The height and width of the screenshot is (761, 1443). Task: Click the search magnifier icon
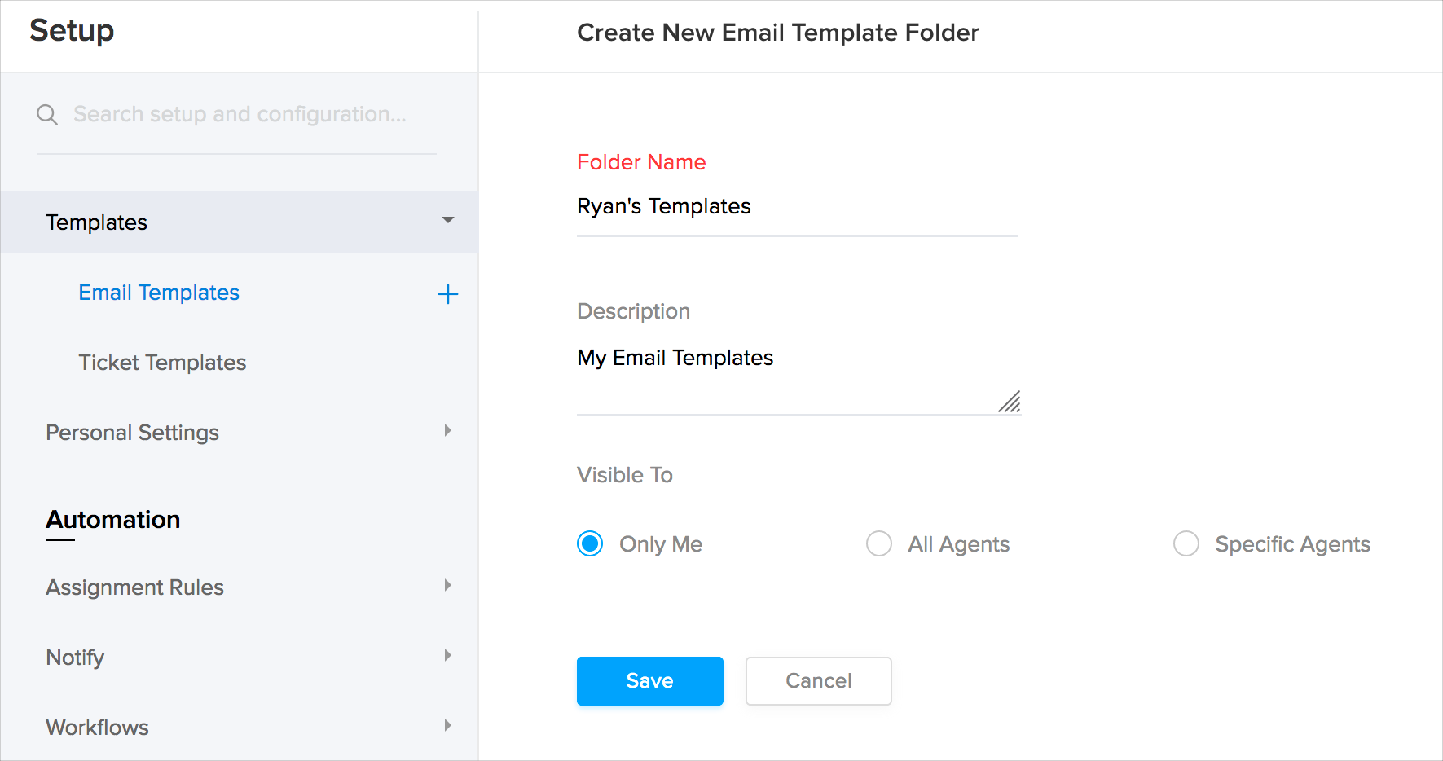tap(47, 115)
